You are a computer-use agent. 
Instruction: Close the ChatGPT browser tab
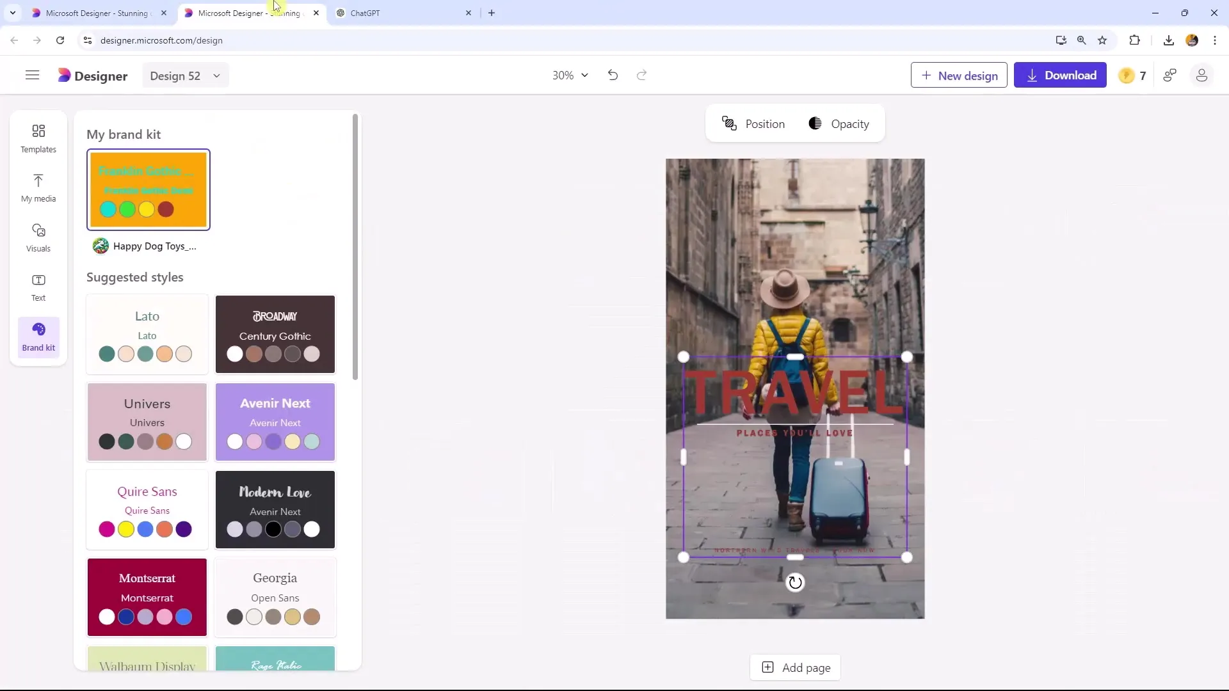pos(469,13)
